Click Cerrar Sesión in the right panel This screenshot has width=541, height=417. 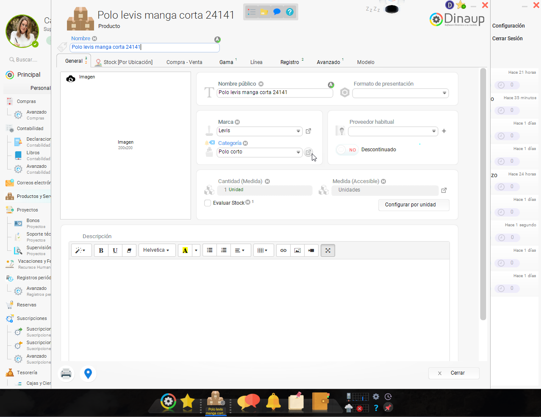coord(507,39)
